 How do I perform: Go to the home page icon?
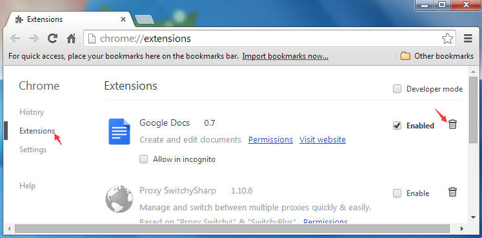coord(72,39)
